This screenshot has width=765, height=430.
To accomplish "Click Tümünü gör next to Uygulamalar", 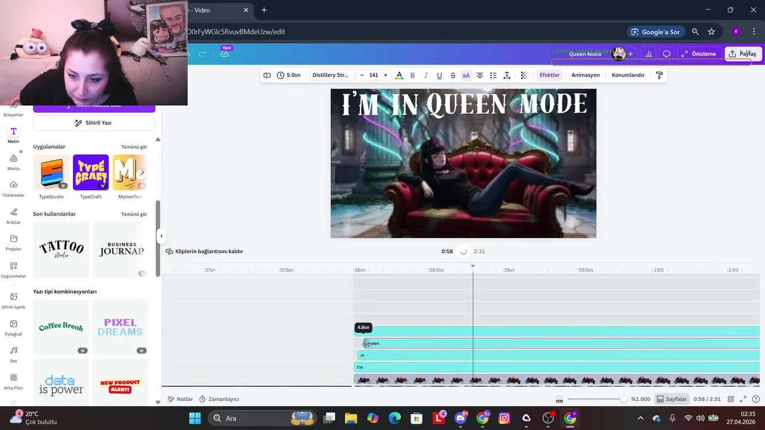I will click(134, 147).
